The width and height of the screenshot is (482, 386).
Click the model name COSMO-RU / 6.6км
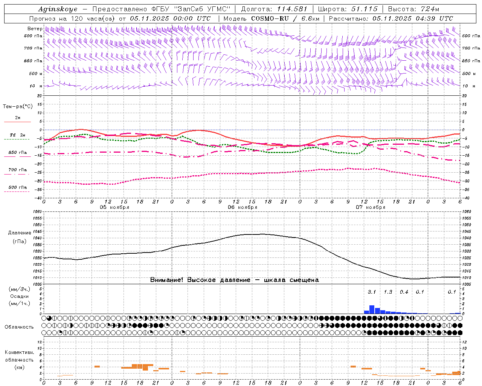pyautogui.click(x=285, y=18)
